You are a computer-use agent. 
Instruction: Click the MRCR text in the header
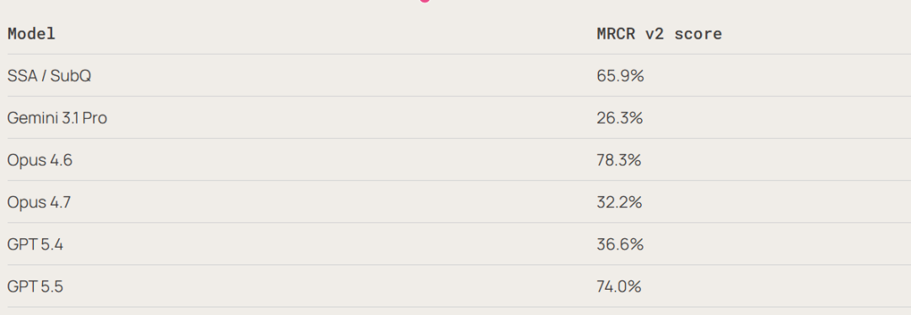pos(616,34)
